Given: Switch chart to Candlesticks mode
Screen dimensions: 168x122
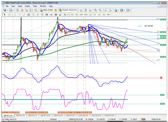Looking at the screenshot, I should tap(86, 10).
